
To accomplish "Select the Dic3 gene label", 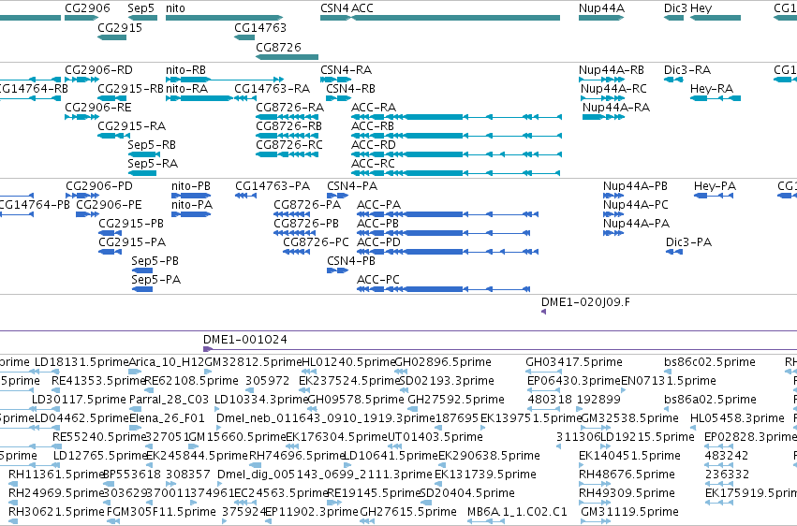I will 675,8.
